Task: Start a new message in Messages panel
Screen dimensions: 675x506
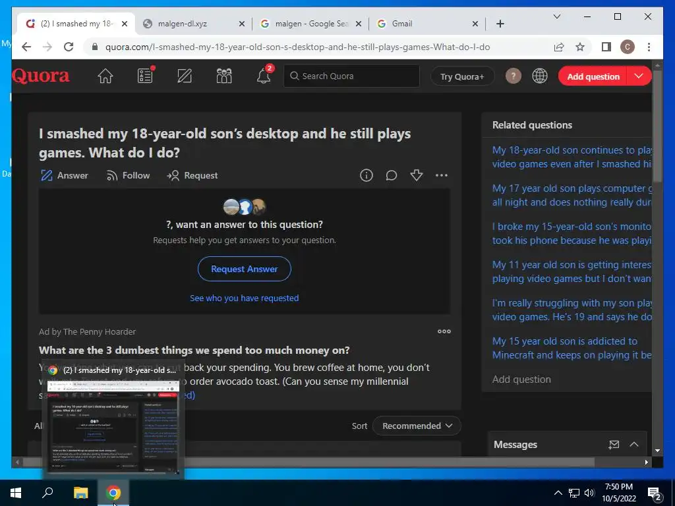Action: pos(614,445)
